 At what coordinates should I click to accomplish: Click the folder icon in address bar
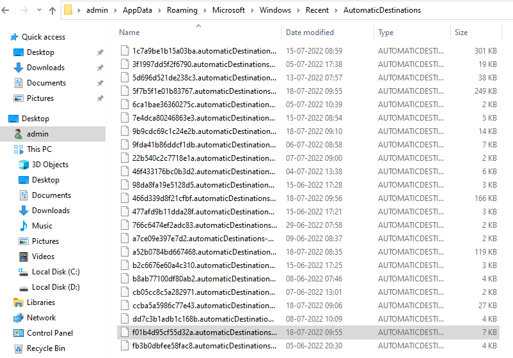(x=68, y=10)
